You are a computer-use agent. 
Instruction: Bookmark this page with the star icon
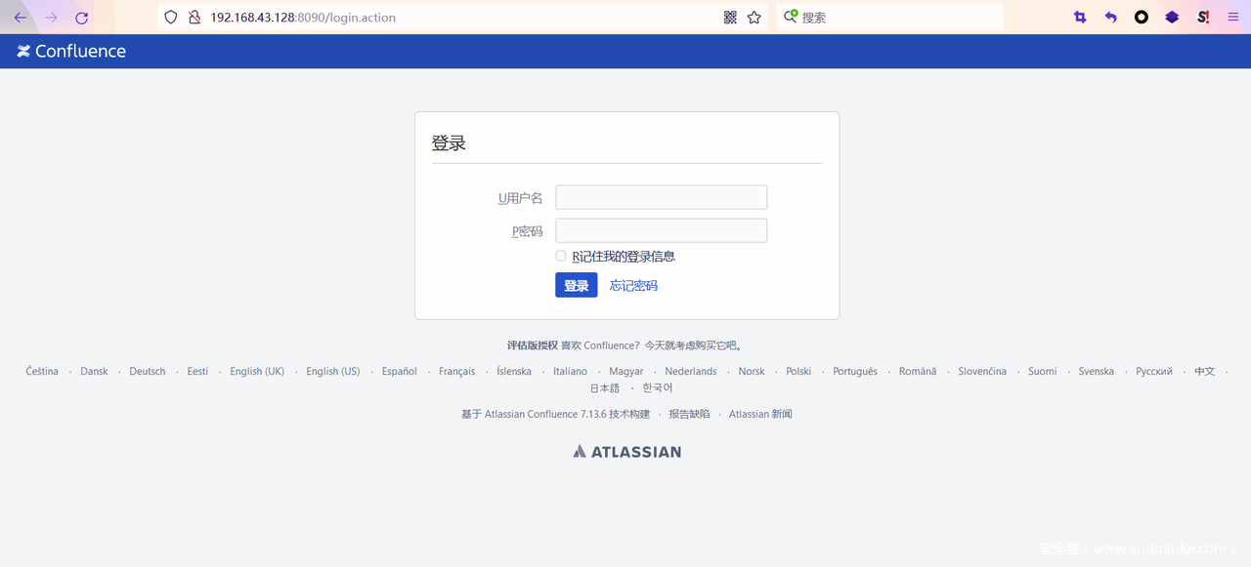[755, 18]
